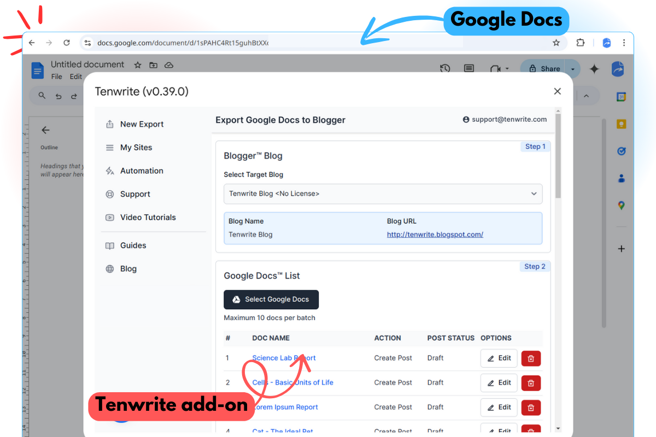This screenshot has width=656, height=437.
Task: Open My Sites in Tenwrite sidebar
Action: point(129,147)
